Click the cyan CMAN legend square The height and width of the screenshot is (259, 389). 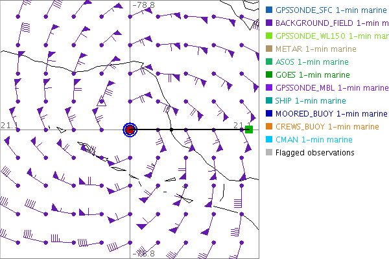point(270,139)
